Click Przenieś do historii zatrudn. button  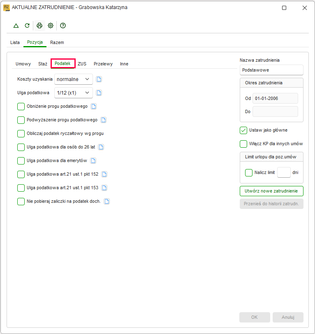271,204
